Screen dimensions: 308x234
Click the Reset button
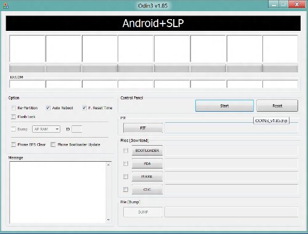coord(277,106)
